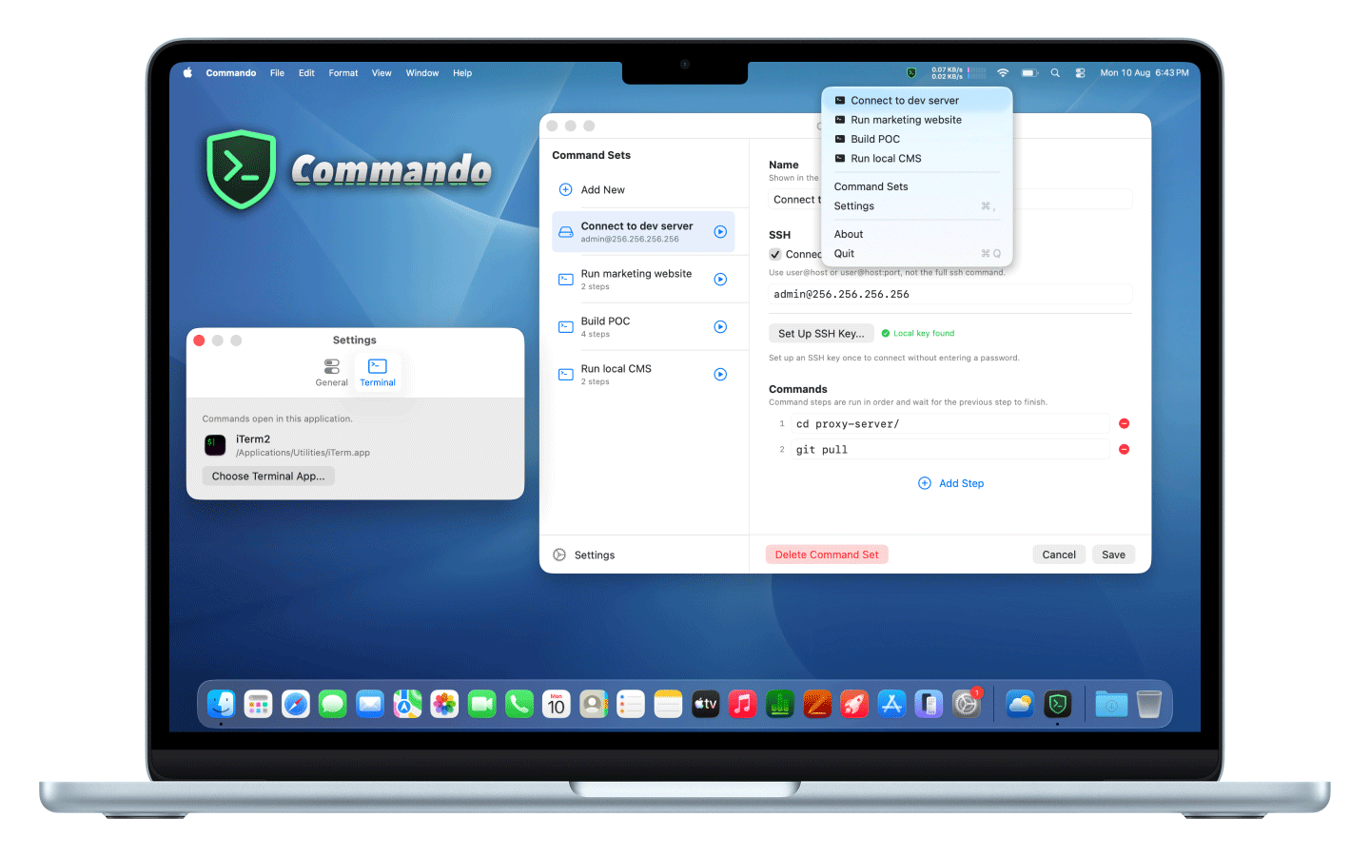Click the 'Delete Command Set' button

[x=827, y=554]
